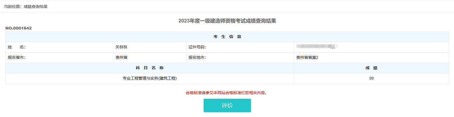
Task: Click the 科目名称 column header
Action: 150,68
